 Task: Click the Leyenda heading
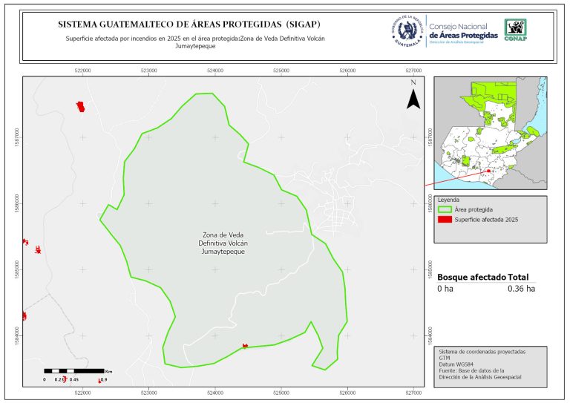tap(451, 200)
